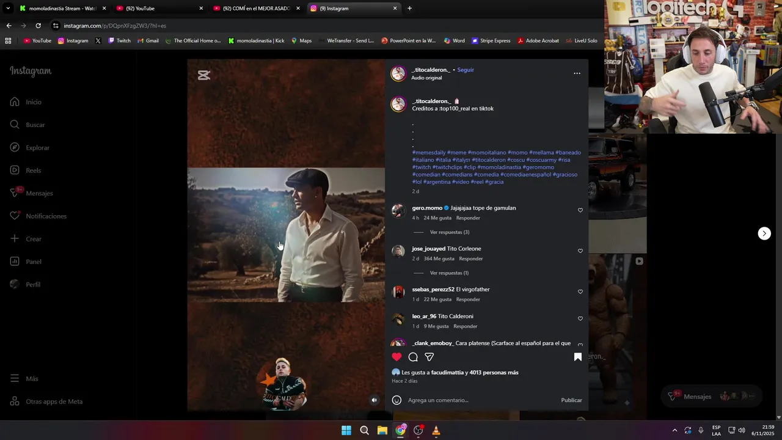782x440 pixels.
Task: Toggle the video sound speaker icon
Action: point(375,400)
